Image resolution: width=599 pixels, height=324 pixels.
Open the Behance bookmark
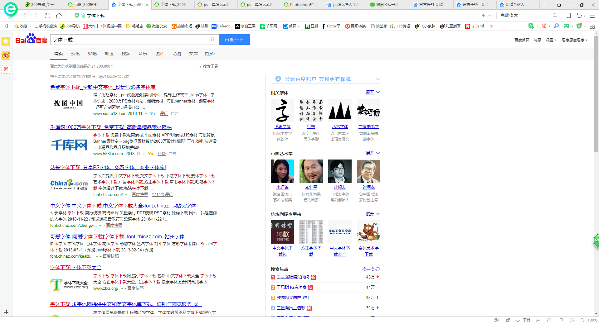tap(221, 26)
